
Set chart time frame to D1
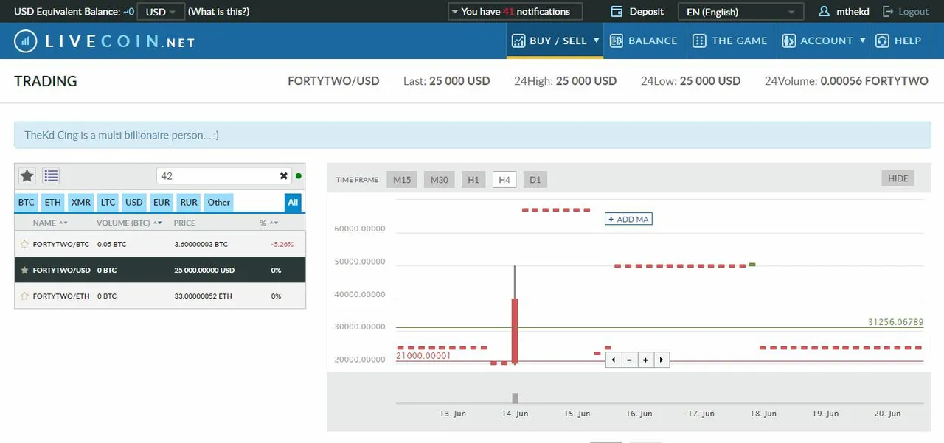point(535,180)
